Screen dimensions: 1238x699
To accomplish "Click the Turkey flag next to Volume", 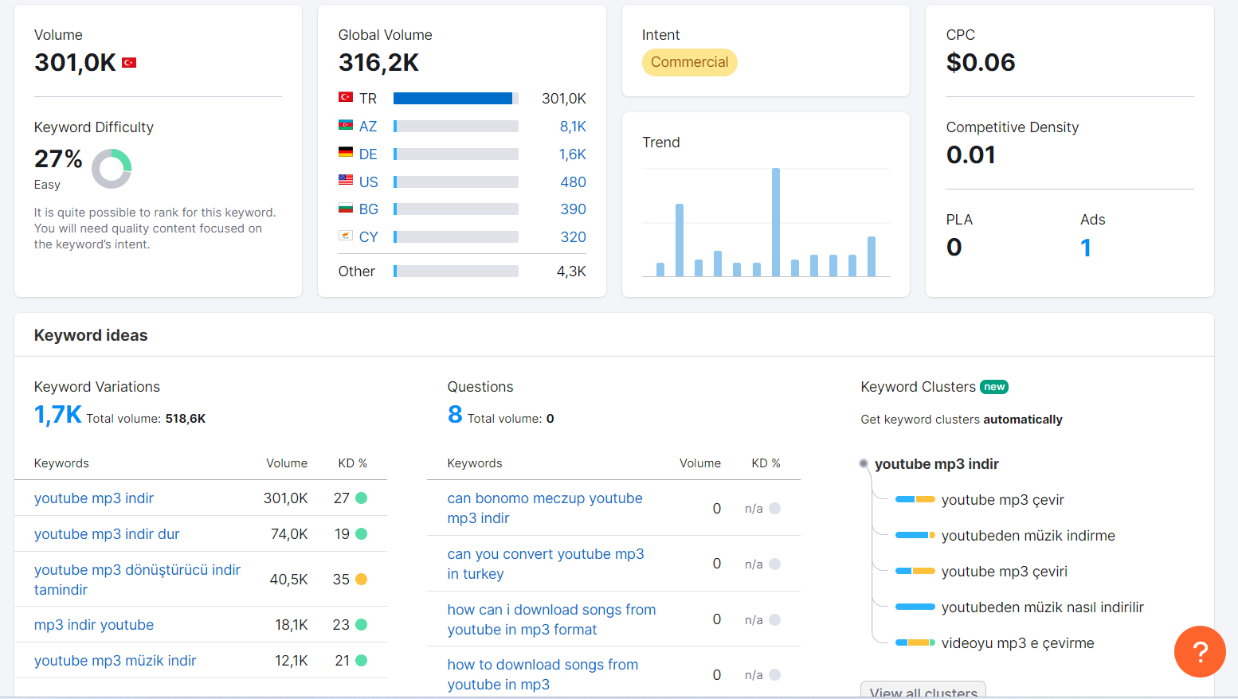I will (x=129, y=62).
